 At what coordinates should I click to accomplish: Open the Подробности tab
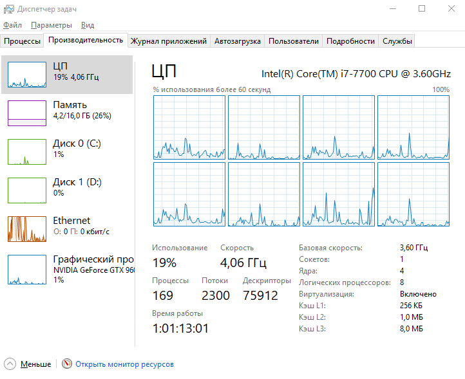[350, 41]
